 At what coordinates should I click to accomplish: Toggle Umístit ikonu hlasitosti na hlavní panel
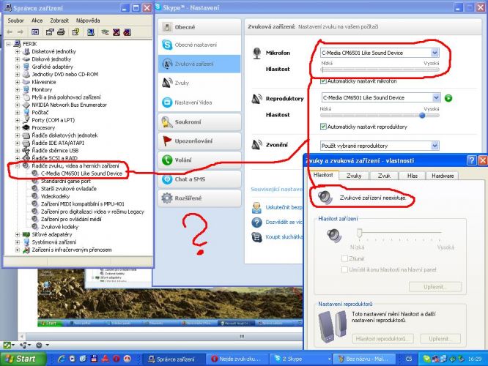(344, 269)
